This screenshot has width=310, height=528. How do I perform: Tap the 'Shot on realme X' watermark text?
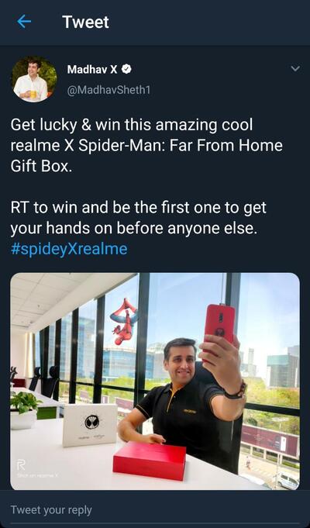[38, 475]
